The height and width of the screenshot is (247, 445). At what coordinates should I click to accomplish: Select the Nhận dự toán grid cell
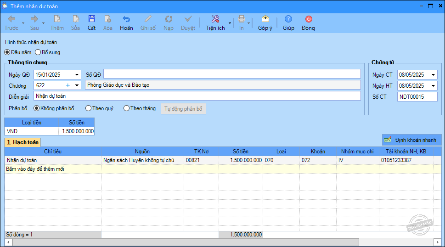coord(53,160)
